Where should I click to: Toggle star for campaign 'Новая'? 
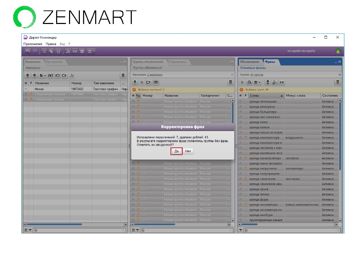tap(26, 89)
